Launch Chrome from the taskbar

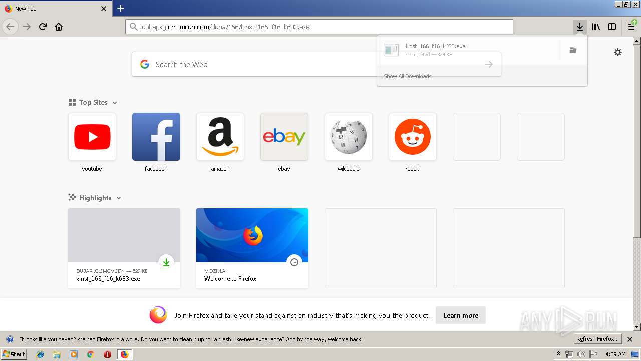90,354
